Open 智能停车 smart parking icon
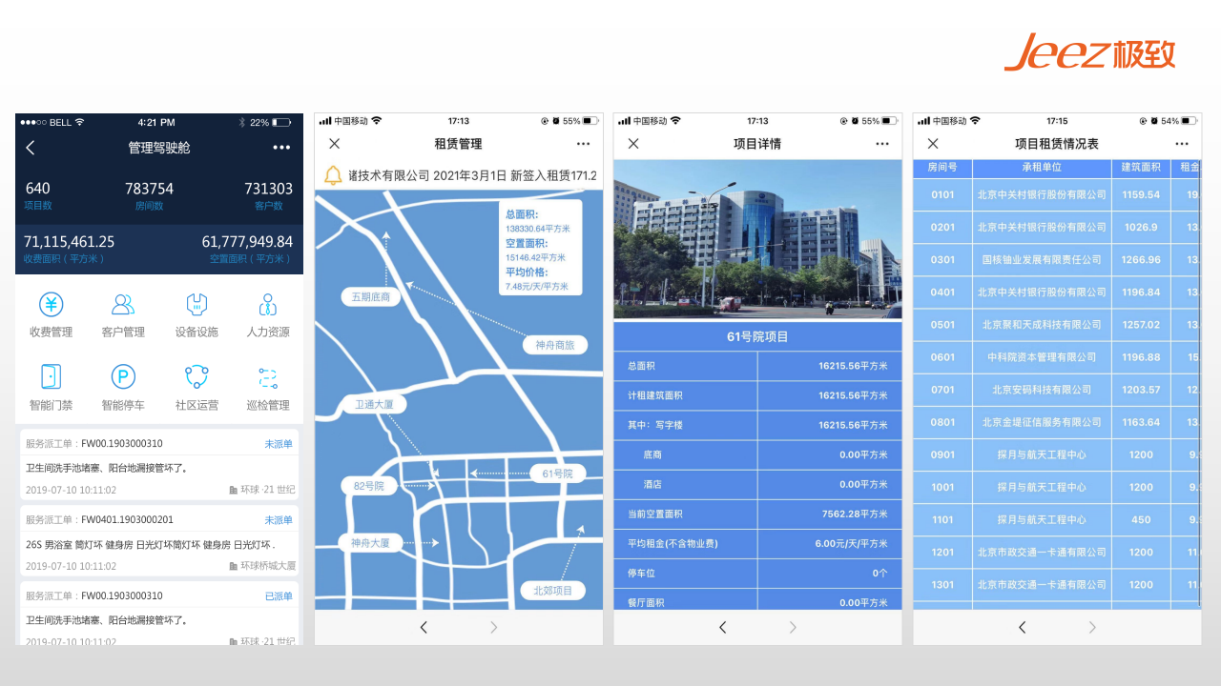The image size is (1221, 686). pyautogui.click(x=123, y=376)
